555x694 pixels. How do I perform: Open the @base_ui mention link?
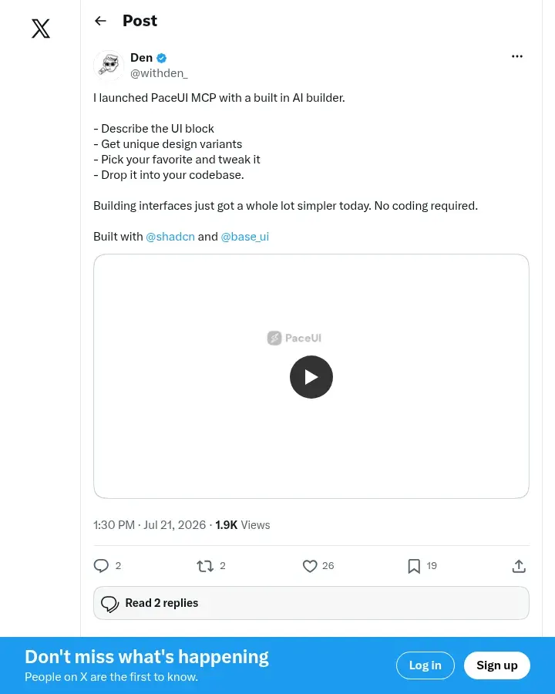point(245,237)
